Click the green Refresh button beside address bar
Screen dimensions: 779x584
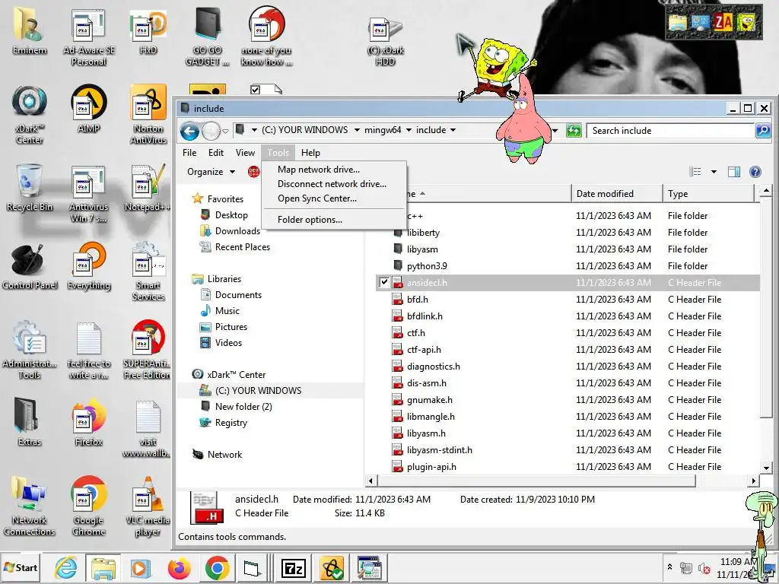point(574,131)
